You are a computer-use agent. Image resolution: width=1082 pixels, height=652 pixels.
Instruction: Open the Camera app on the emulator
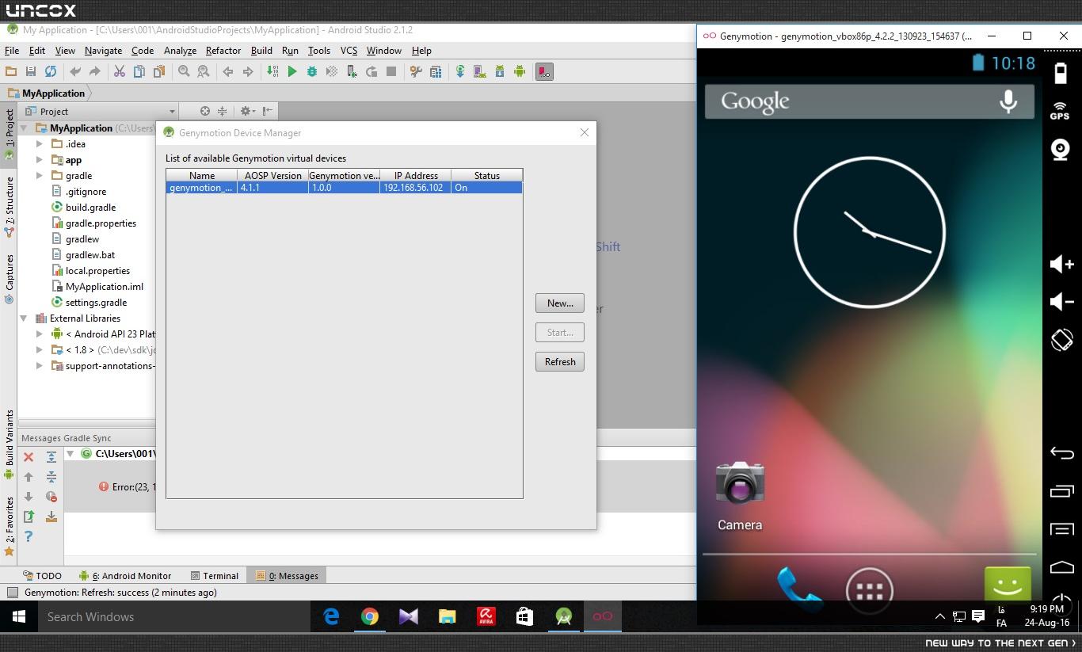tap(740, 495)
